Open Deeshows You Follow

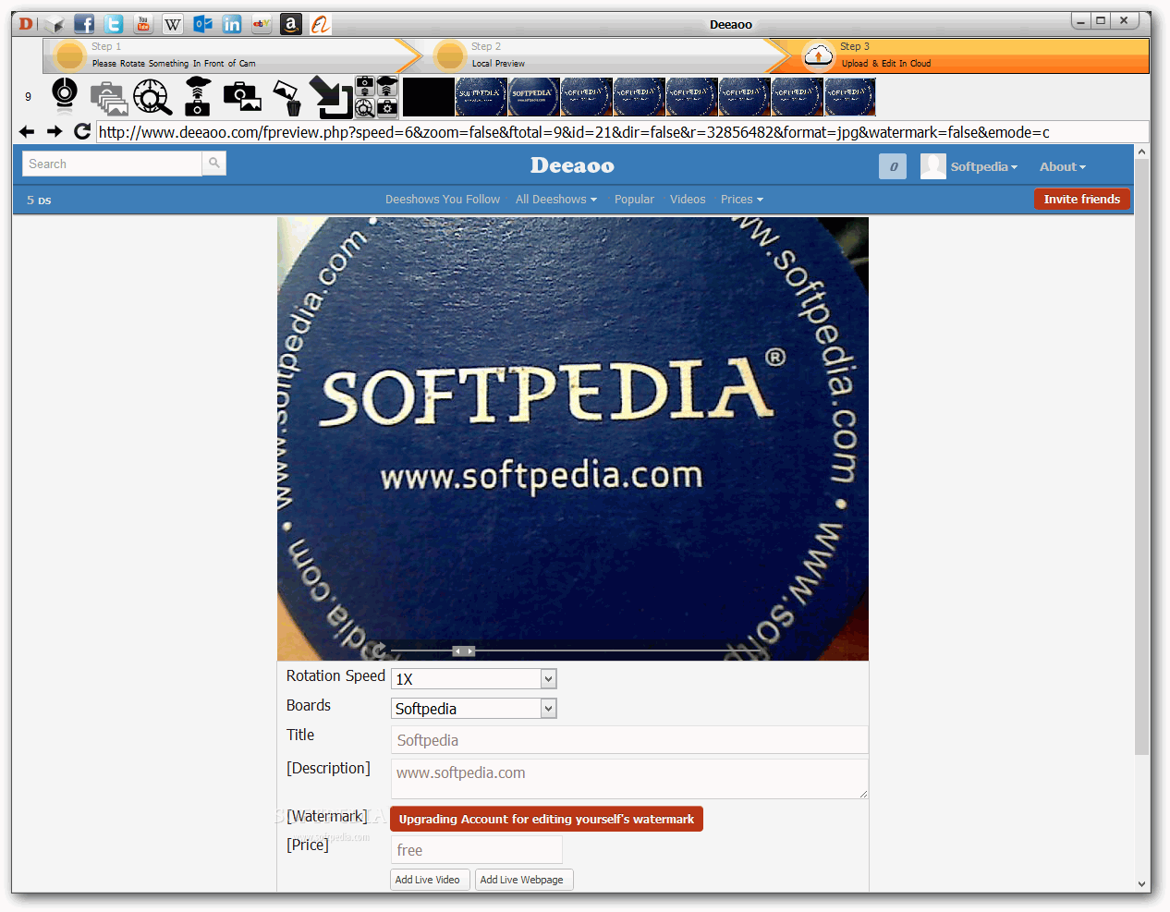click(x=443, y=200)
